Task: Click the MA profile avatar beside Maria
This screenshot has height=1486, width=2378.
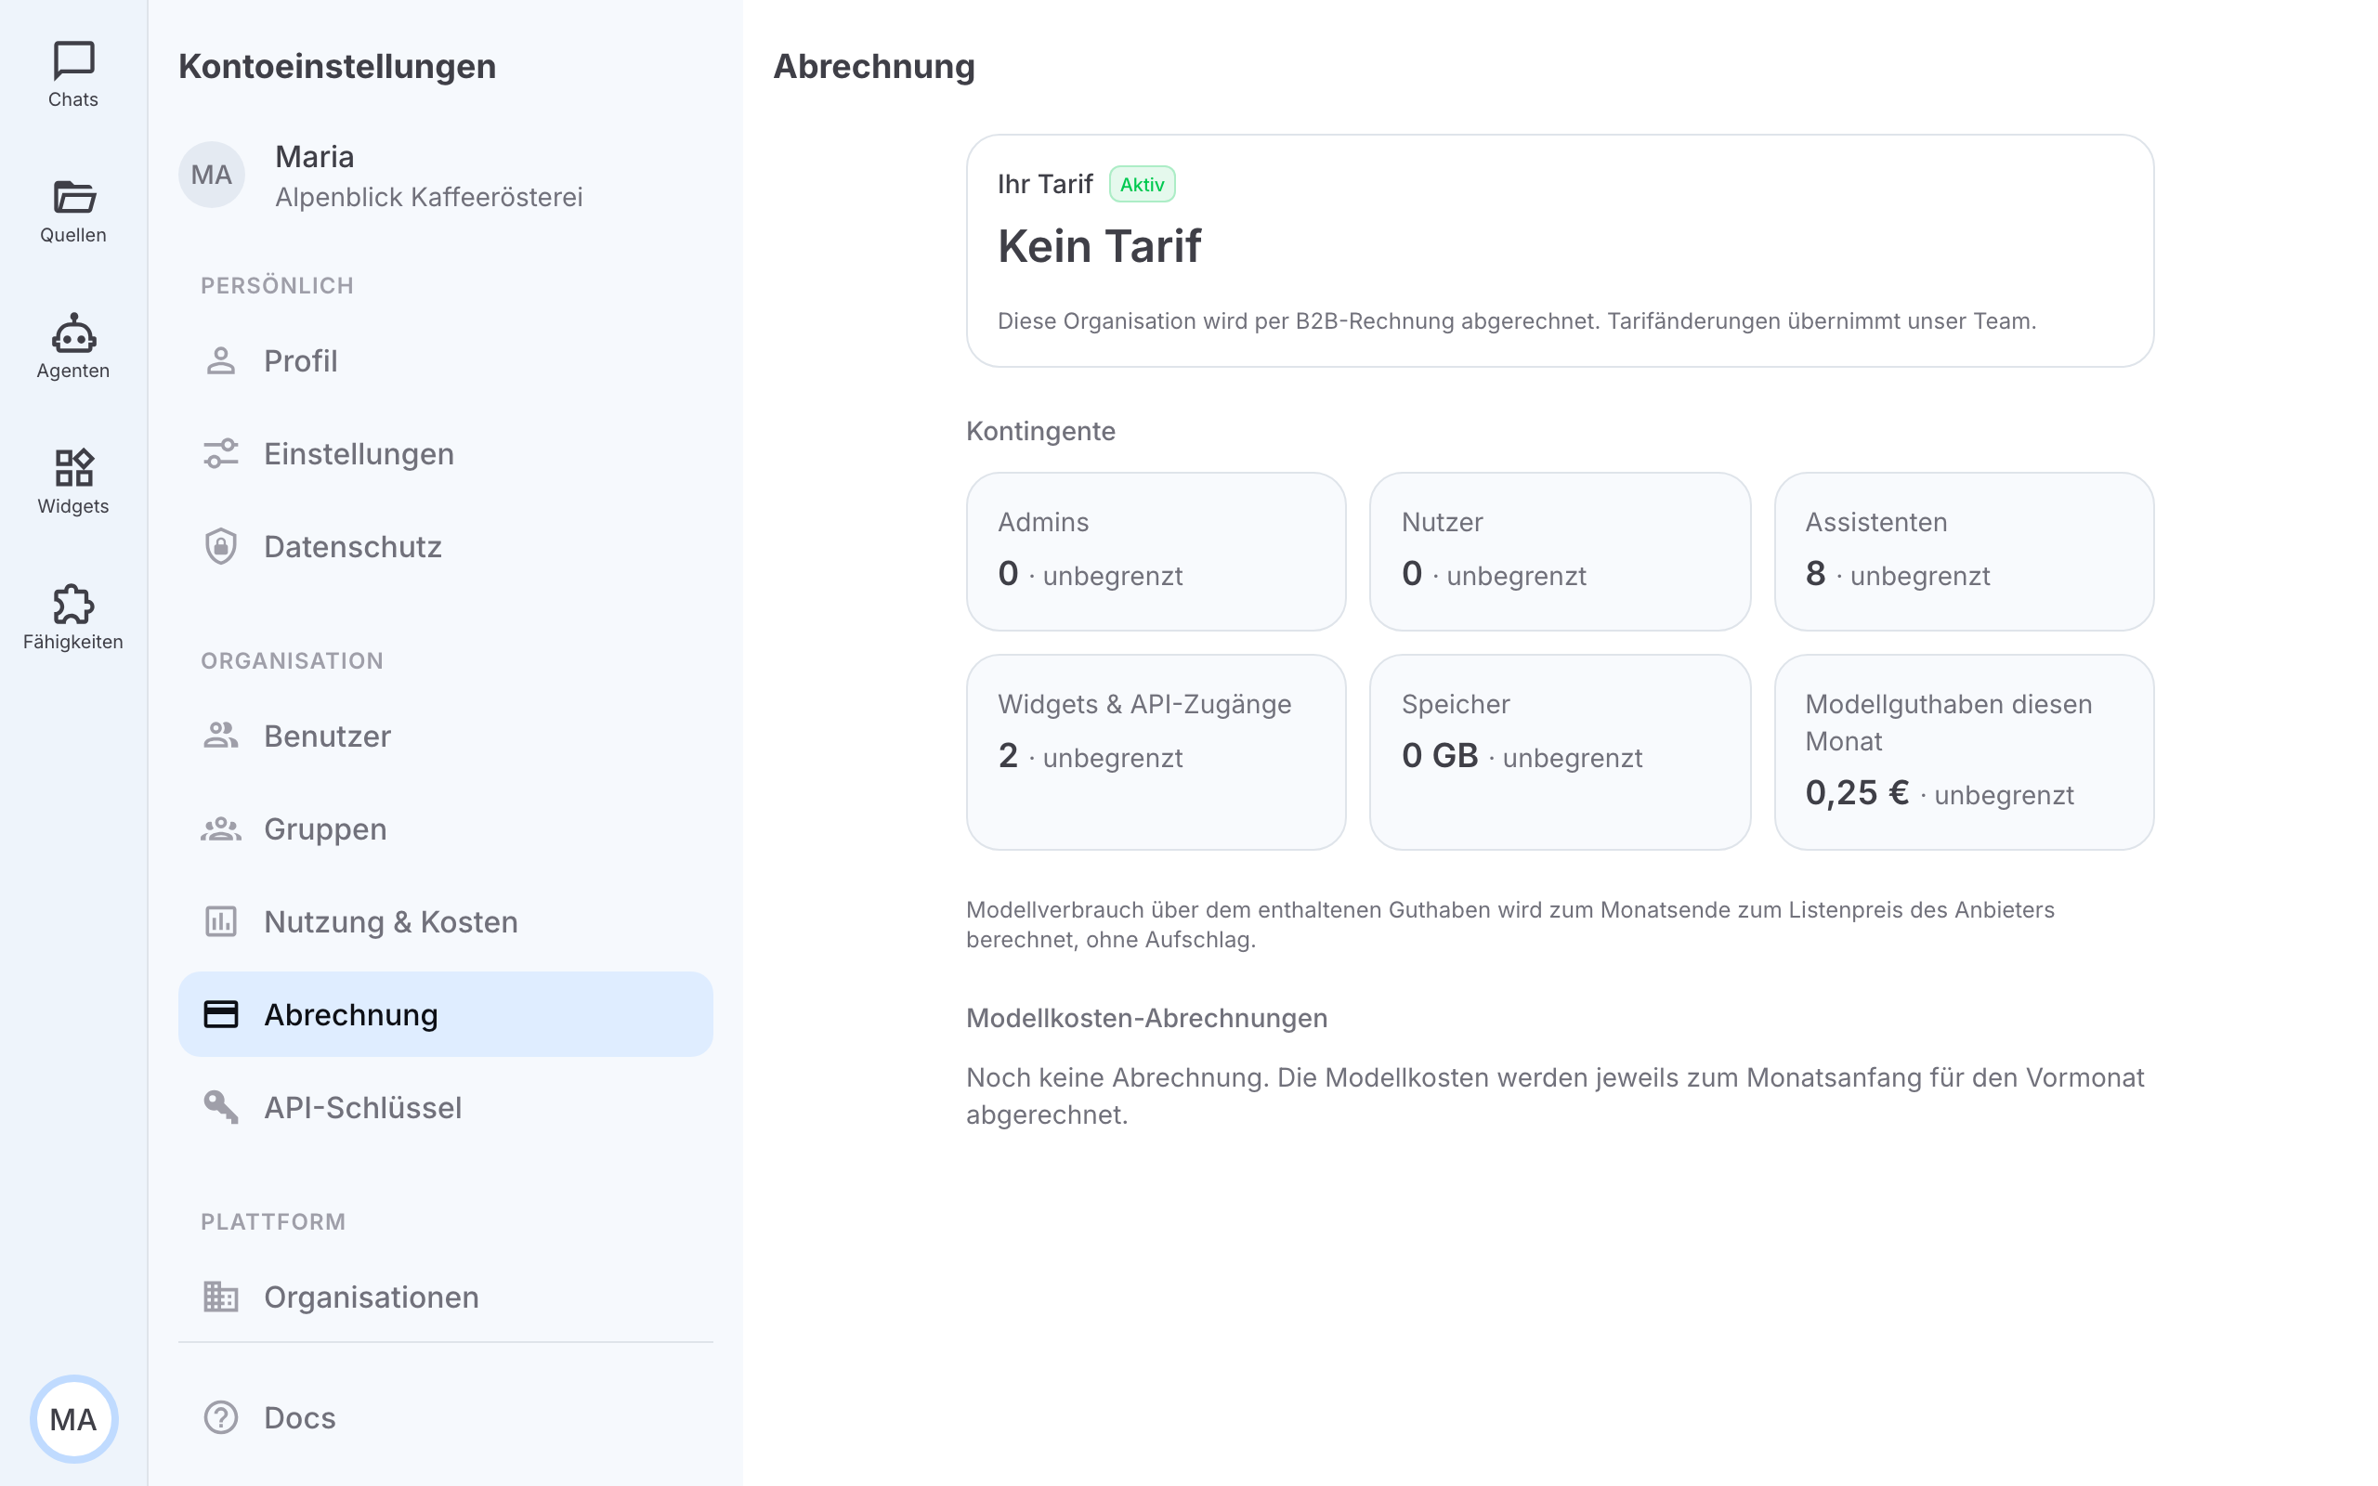Action: (x=211, y=175)
